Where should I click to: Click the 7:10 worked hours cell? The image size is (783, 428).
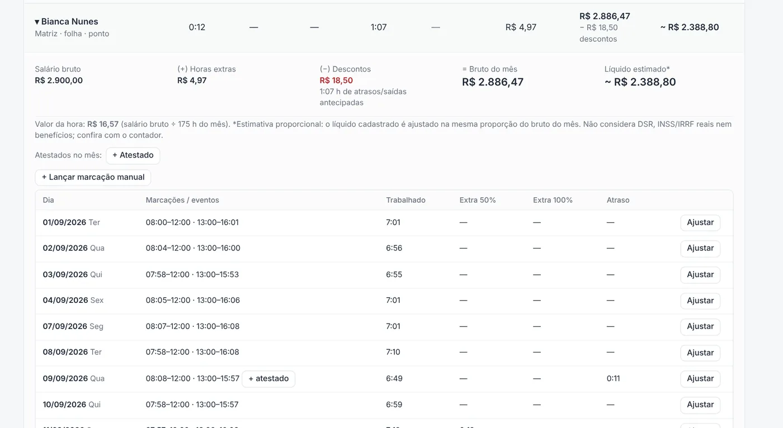pyautogui.click(x=393, y=352)
